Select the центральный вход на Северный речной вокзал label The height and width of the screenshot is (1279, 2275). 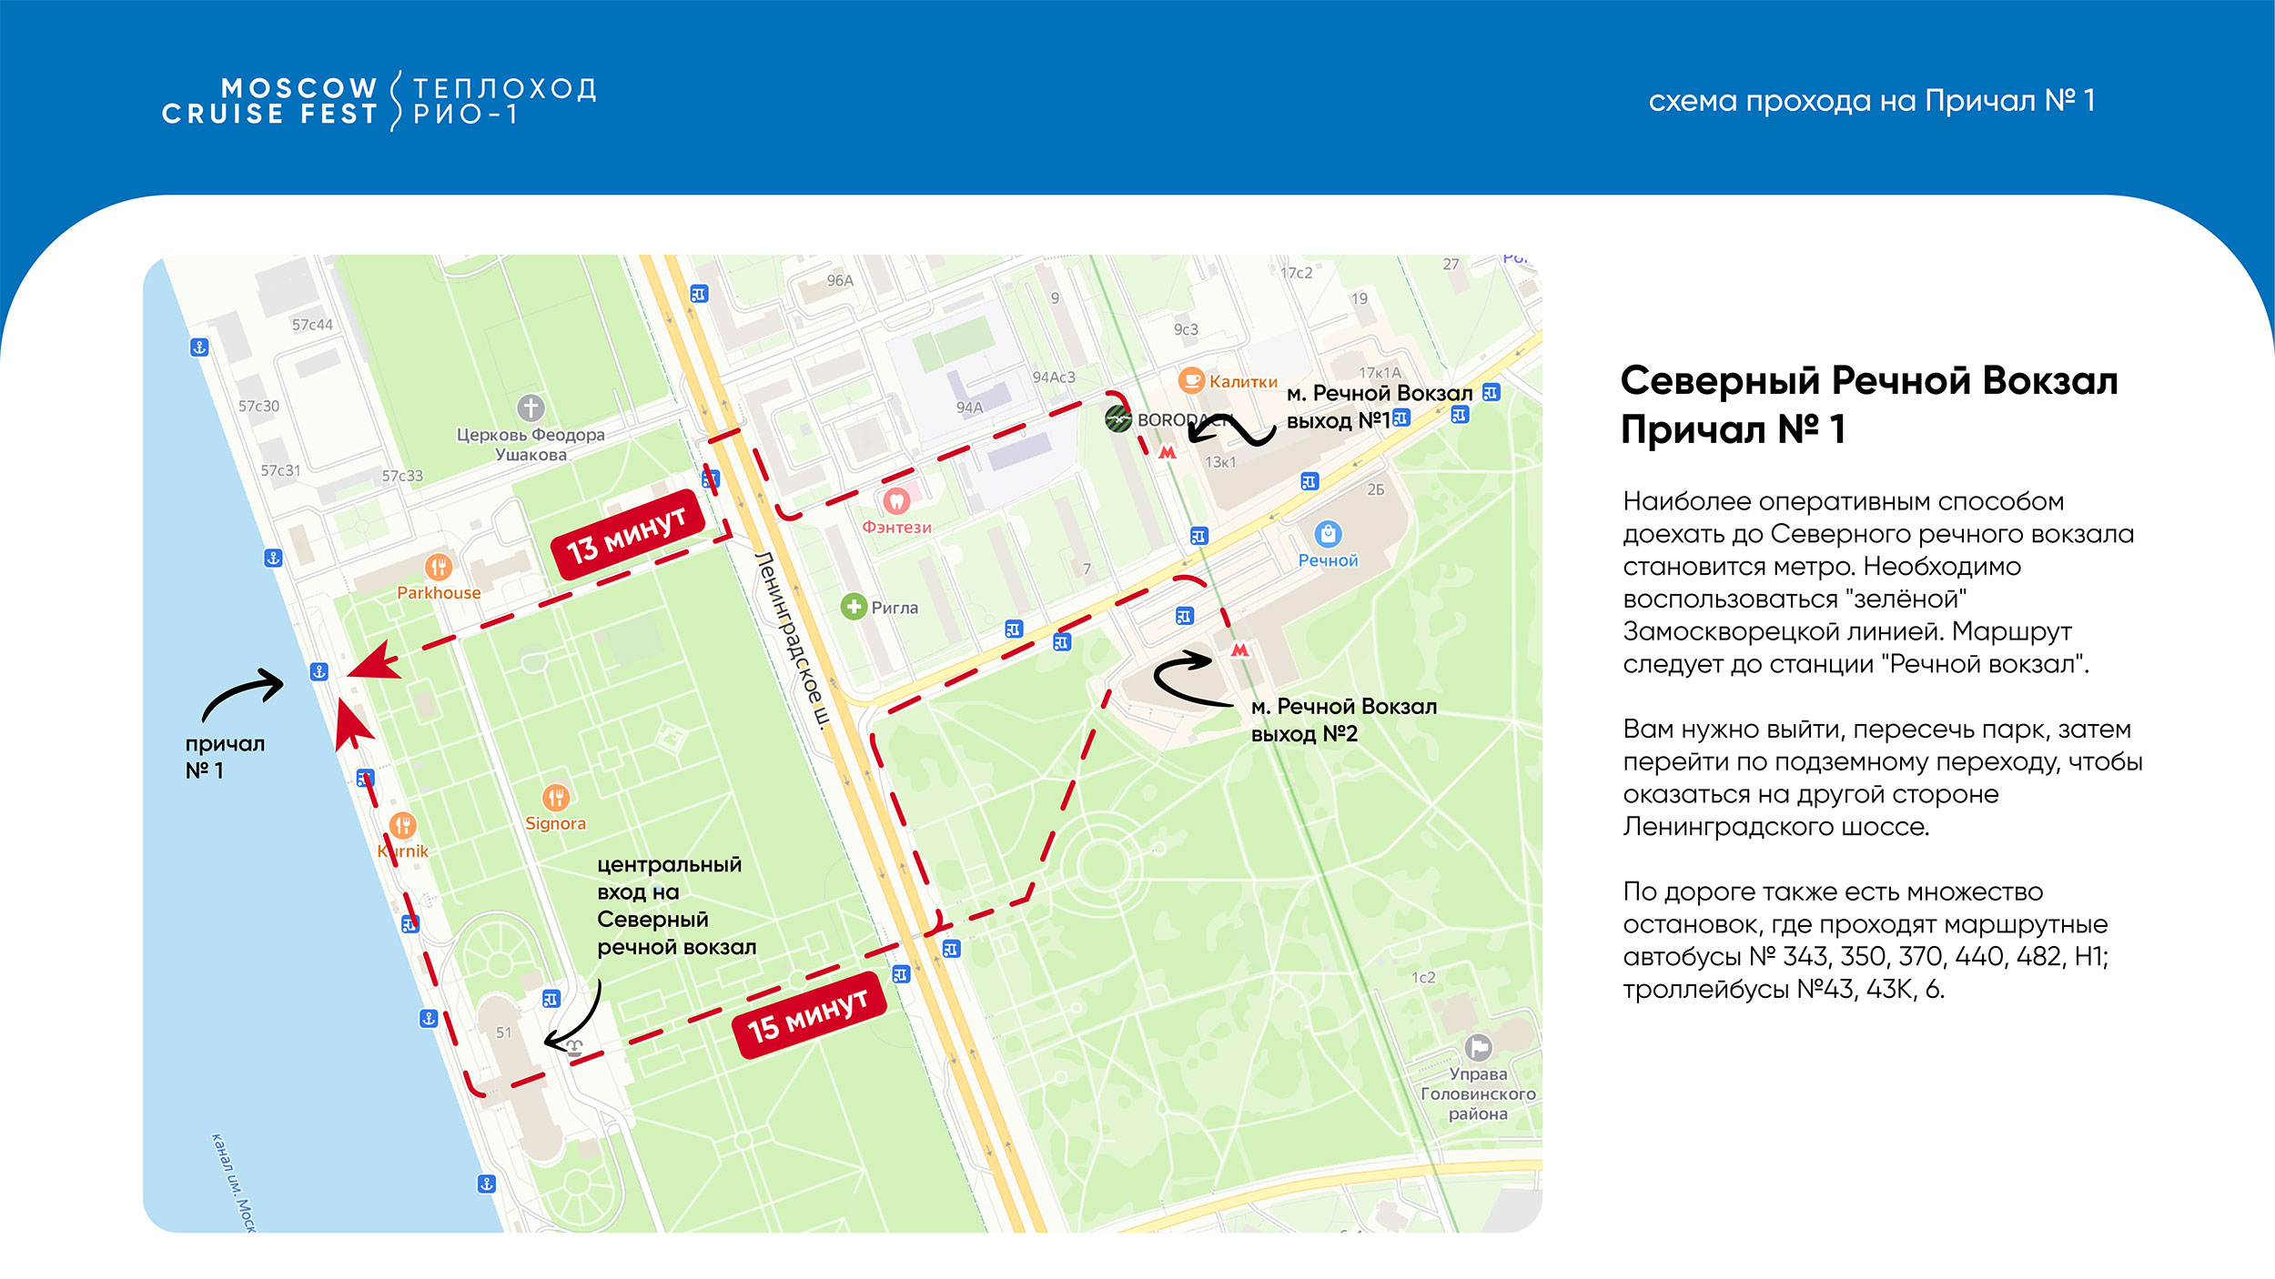(676, 906)
